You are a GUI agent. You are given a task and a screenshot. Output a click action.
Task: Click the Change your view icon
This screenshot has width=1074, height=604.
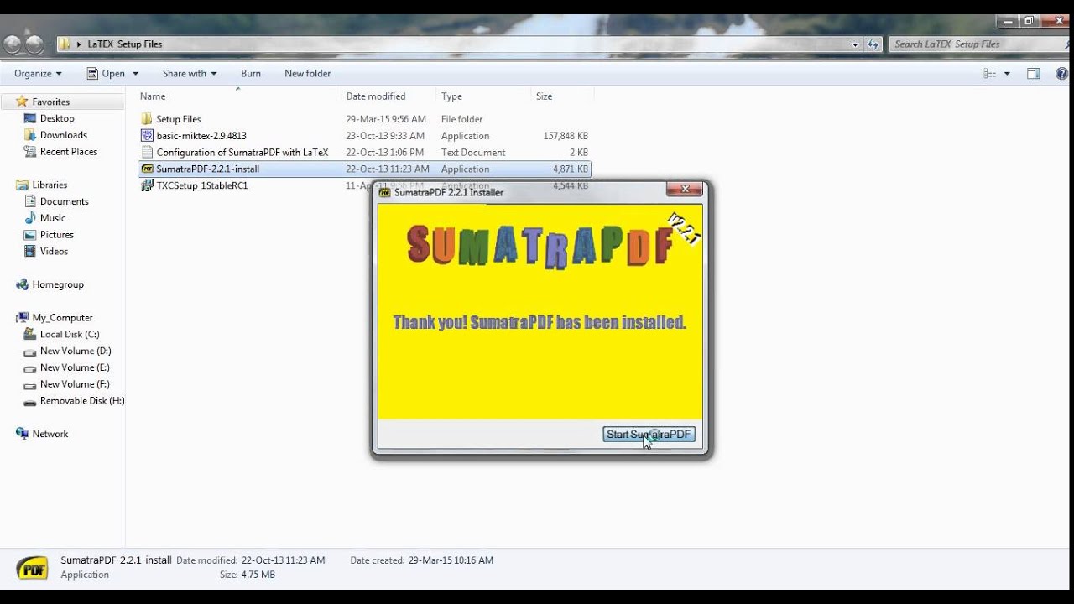click(x=989, y=74)
